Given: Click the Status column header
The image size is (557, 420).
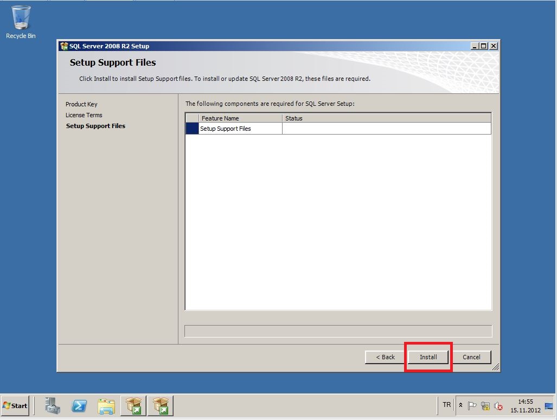Looking at the screenshot, I should 387,118.
